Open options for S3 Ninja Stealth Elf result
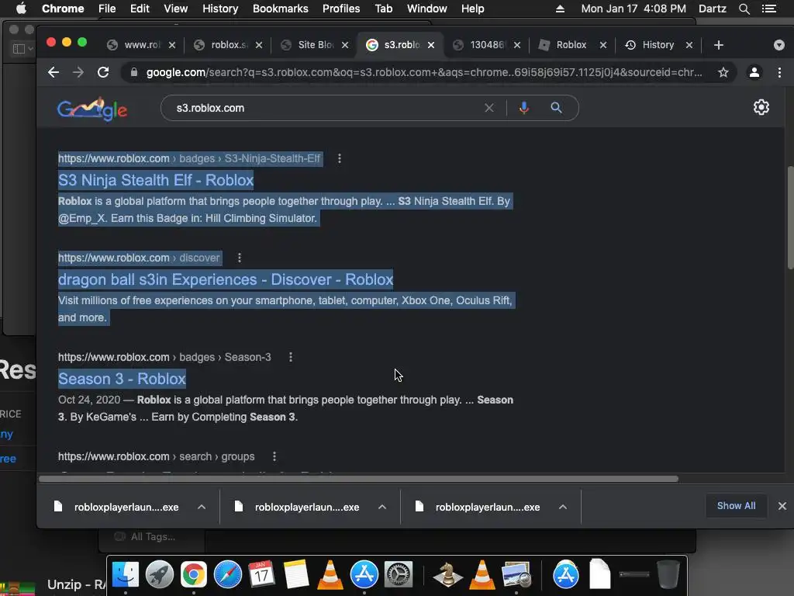Viewport: 794px width, 596px height. point(340,158)
